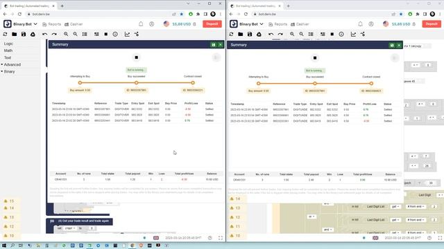
Task: Click 'Contract closed' stage marker in left Summary
Action: tap(193, 83)
